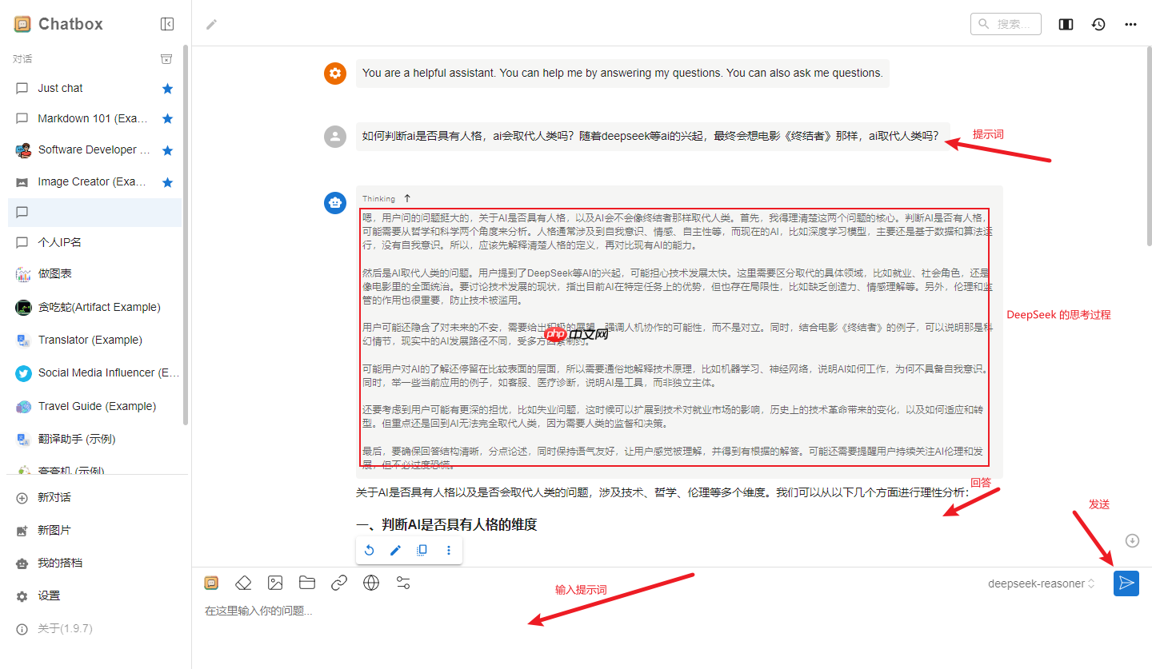Regenerate the DeepSeek response with refresh icon
The height and width of the screenshot is (669, 1152).
369,550
